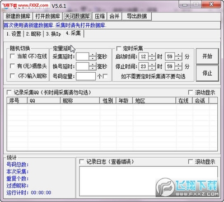Image resolution: width=224 pixels, height=202 pixels.
Task: Decrease 换号延时 with down spinner arrow
Action: tap(92, 68)
